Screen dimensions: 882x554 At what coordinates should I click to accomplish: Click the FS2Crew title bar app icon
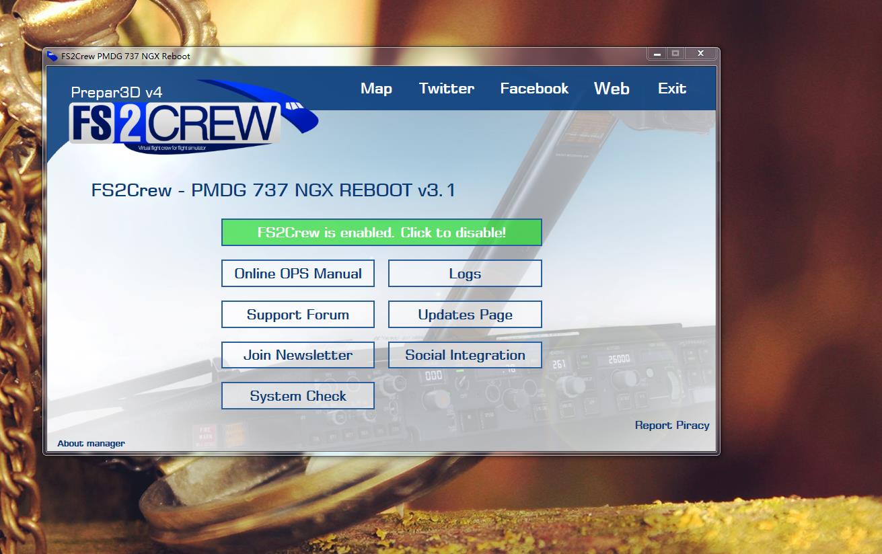(x=52, y=56)
